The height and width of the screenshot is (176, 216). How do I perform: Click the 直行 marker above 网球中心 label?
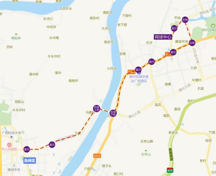[174, 29]
